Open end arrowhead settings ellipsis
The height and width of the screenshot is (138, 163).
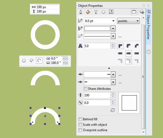120,83
